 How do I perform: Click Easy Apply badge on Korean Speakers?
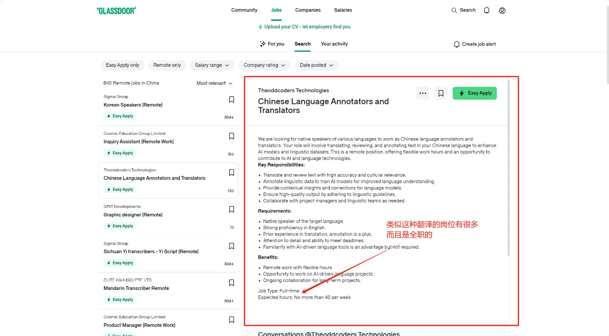point(119,116)
